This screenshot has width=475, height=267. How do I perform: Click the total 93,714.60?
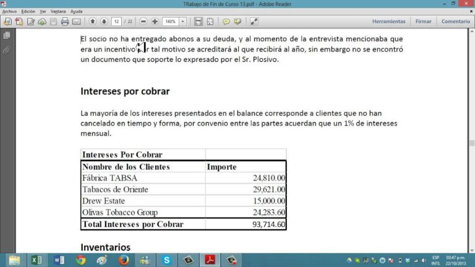tap(268, 224)
